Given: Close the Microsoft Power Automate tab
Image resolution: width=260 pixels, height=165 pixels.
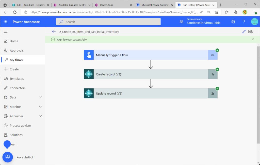Looking at the screenshot, I should (x=172, y=5).
